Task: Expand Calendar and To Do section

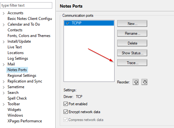Action: click(4, 25)
